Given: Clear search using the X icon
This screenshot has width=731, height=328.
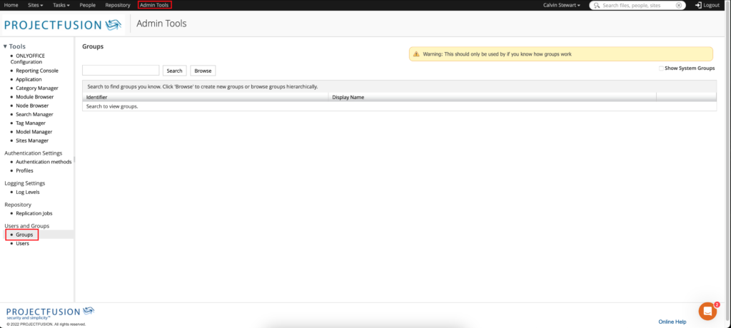Looking at the screenshot, I should (x=679, y=5).
